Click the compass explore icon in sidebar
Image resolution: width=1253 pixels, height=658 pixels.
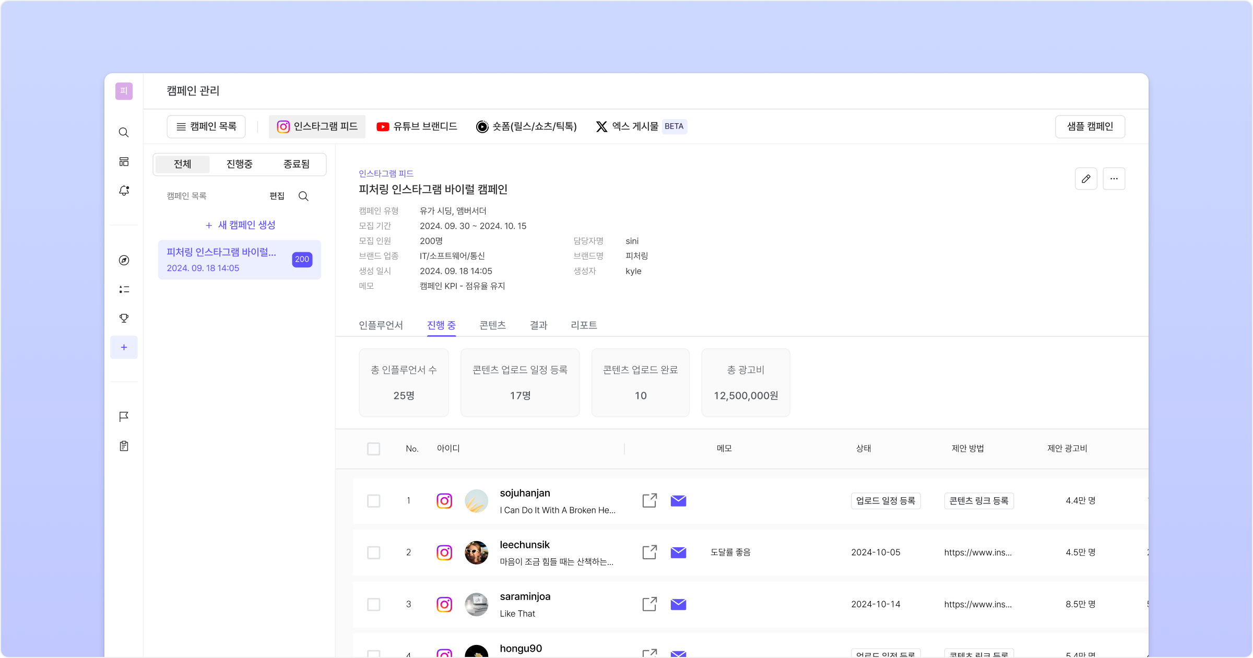coord(124,260)
